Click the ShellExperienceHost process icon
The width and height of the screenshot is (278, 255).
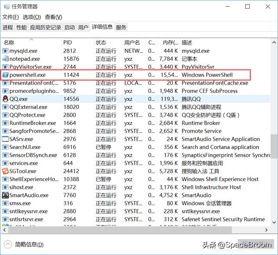coord(5,179)
